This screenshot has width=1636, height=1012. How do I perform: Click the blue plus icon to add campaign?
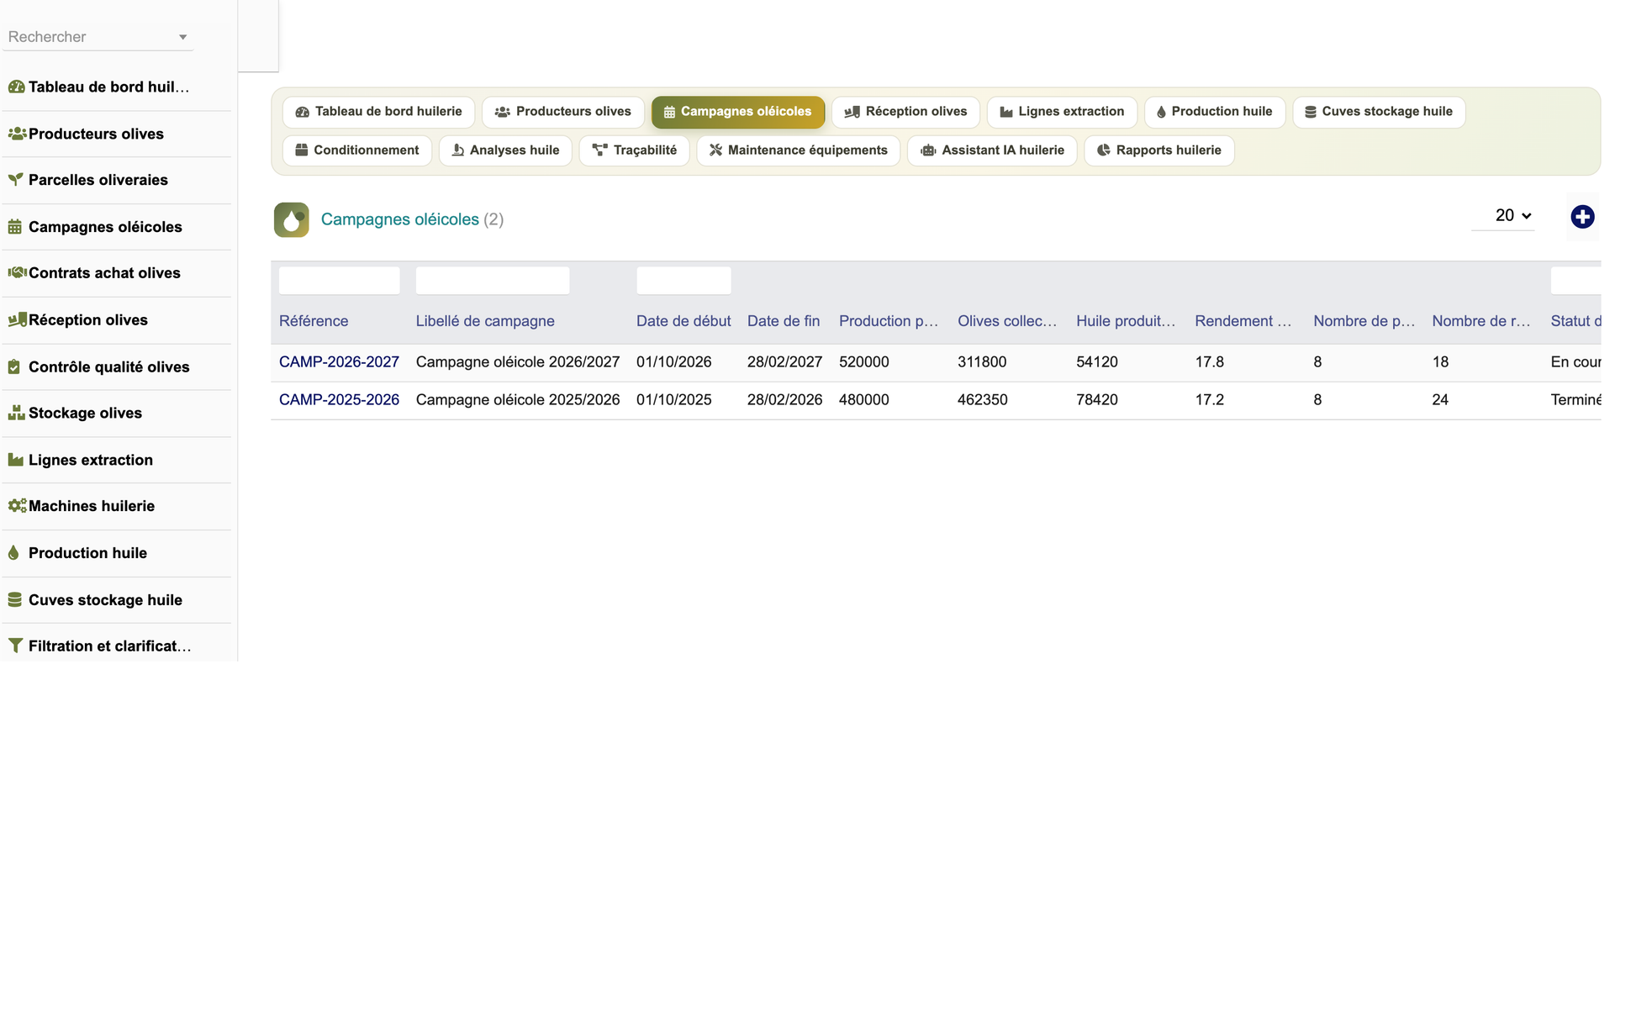(1582, 217)
